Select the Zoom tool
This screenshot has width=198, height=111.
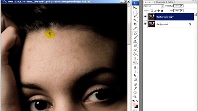coord(135,97)
